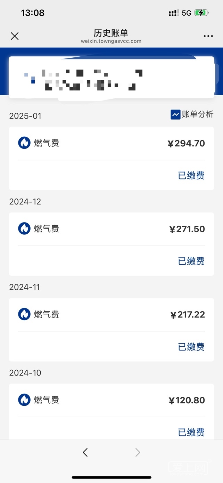Image resolution: width=223 pixels, height=483 pixels.
Task: Tap the bill analysis chart icon
Action: [x=175, y=114]
